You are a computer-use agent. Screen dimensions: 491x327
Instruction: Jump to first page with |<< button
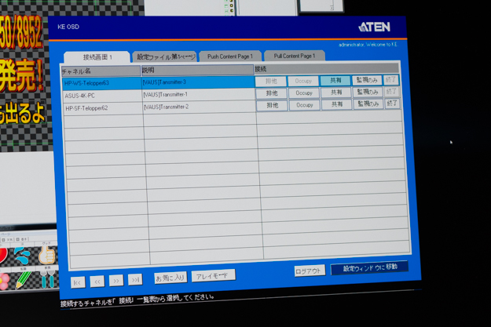coord(78,281)
